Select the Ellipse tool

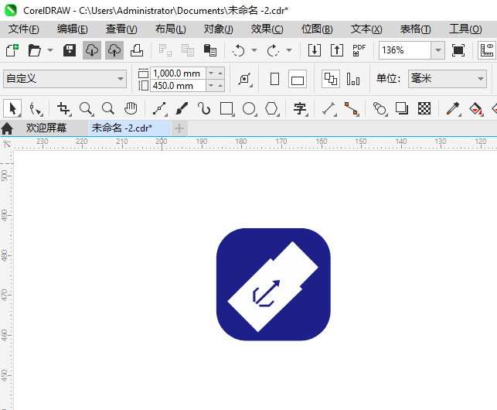point(249,108)
